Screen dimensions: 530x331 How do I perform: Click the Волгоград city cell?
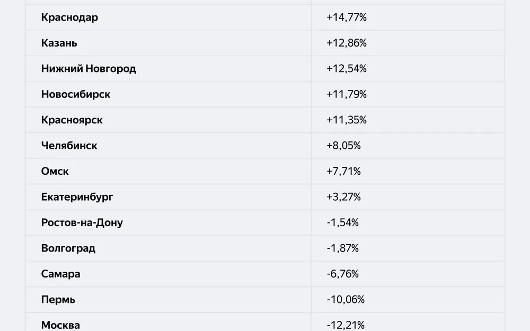pyautogui.click(x=68, y=248)
